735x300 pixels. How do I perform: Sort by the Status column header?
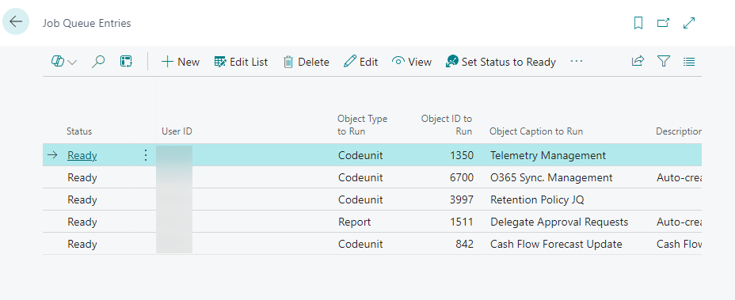(79, 131)
